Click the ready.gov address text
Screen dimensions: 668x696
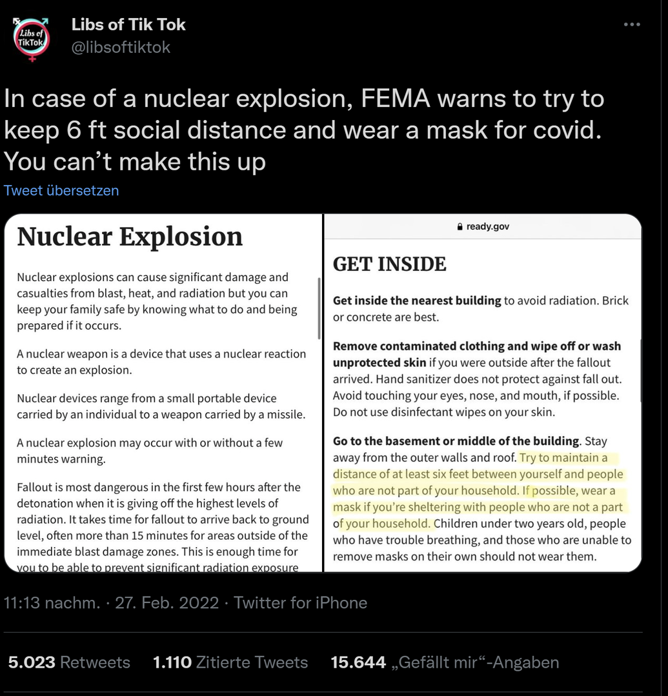(488, 227)
